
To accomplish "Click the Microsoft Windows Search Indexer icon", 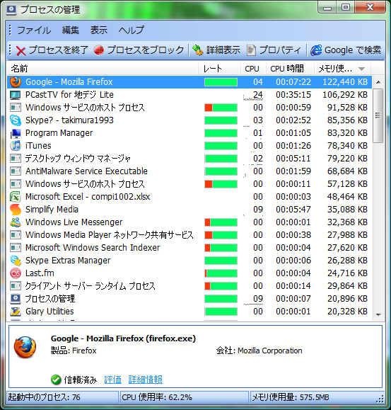I will click(x=16, y=248).
